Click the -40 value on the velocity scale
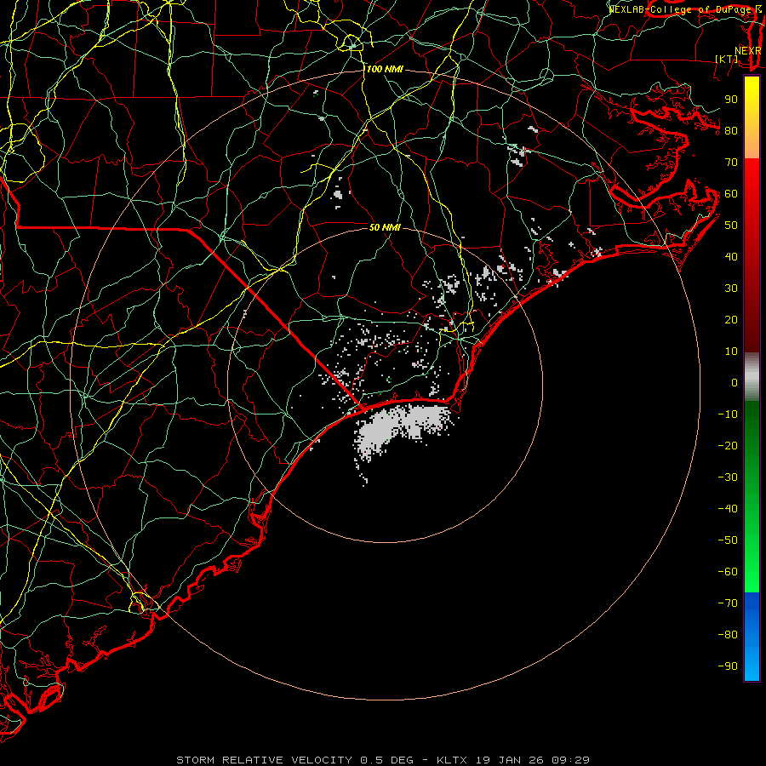Viewport: 766px width, 766px height. pos(728,509)
